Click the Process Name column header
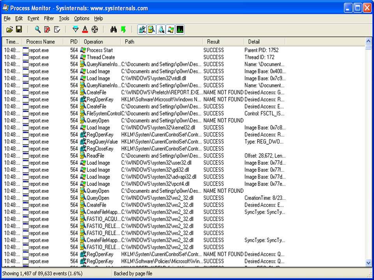This screenshot has height=280, width=374. pos(43,42)
